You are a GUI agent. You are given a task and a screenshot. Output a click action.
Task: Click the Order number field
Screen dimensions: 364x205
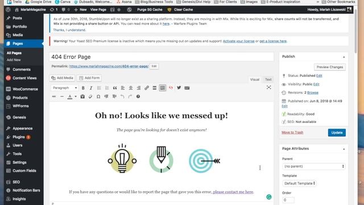click(x=288, y=200)
